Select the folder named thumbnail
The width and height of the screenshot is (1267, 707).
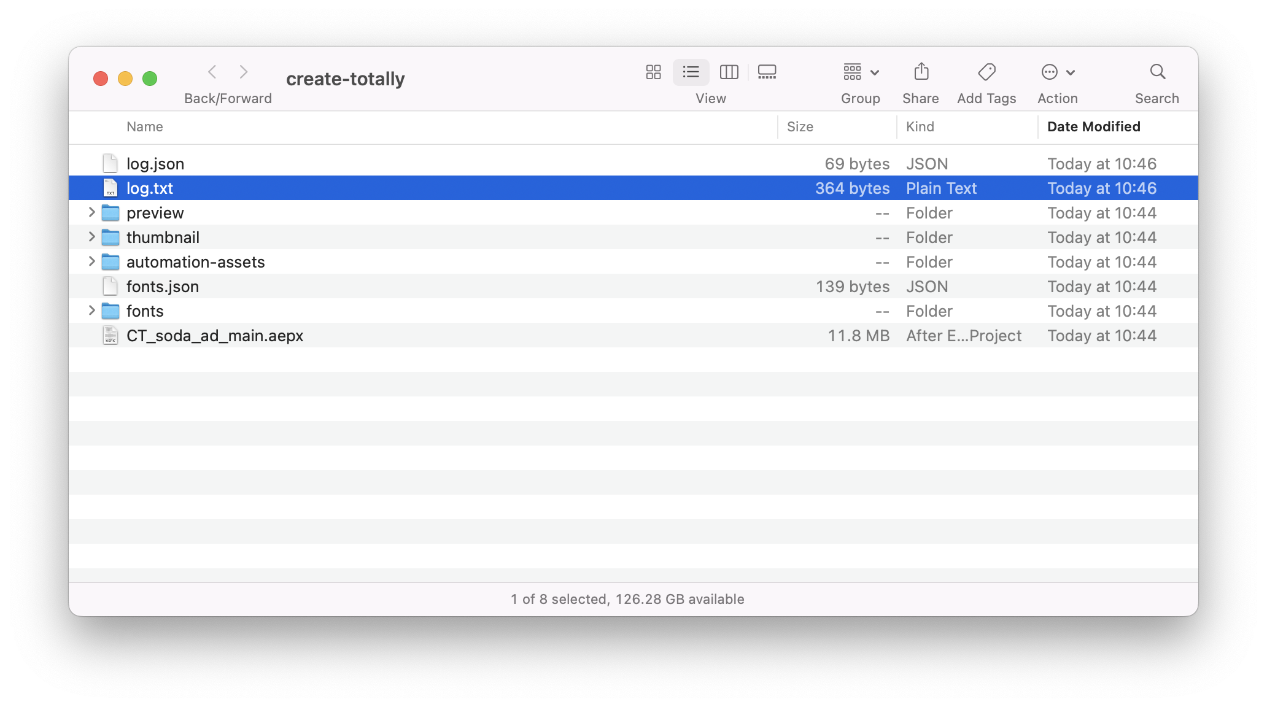tap(163, 238)
